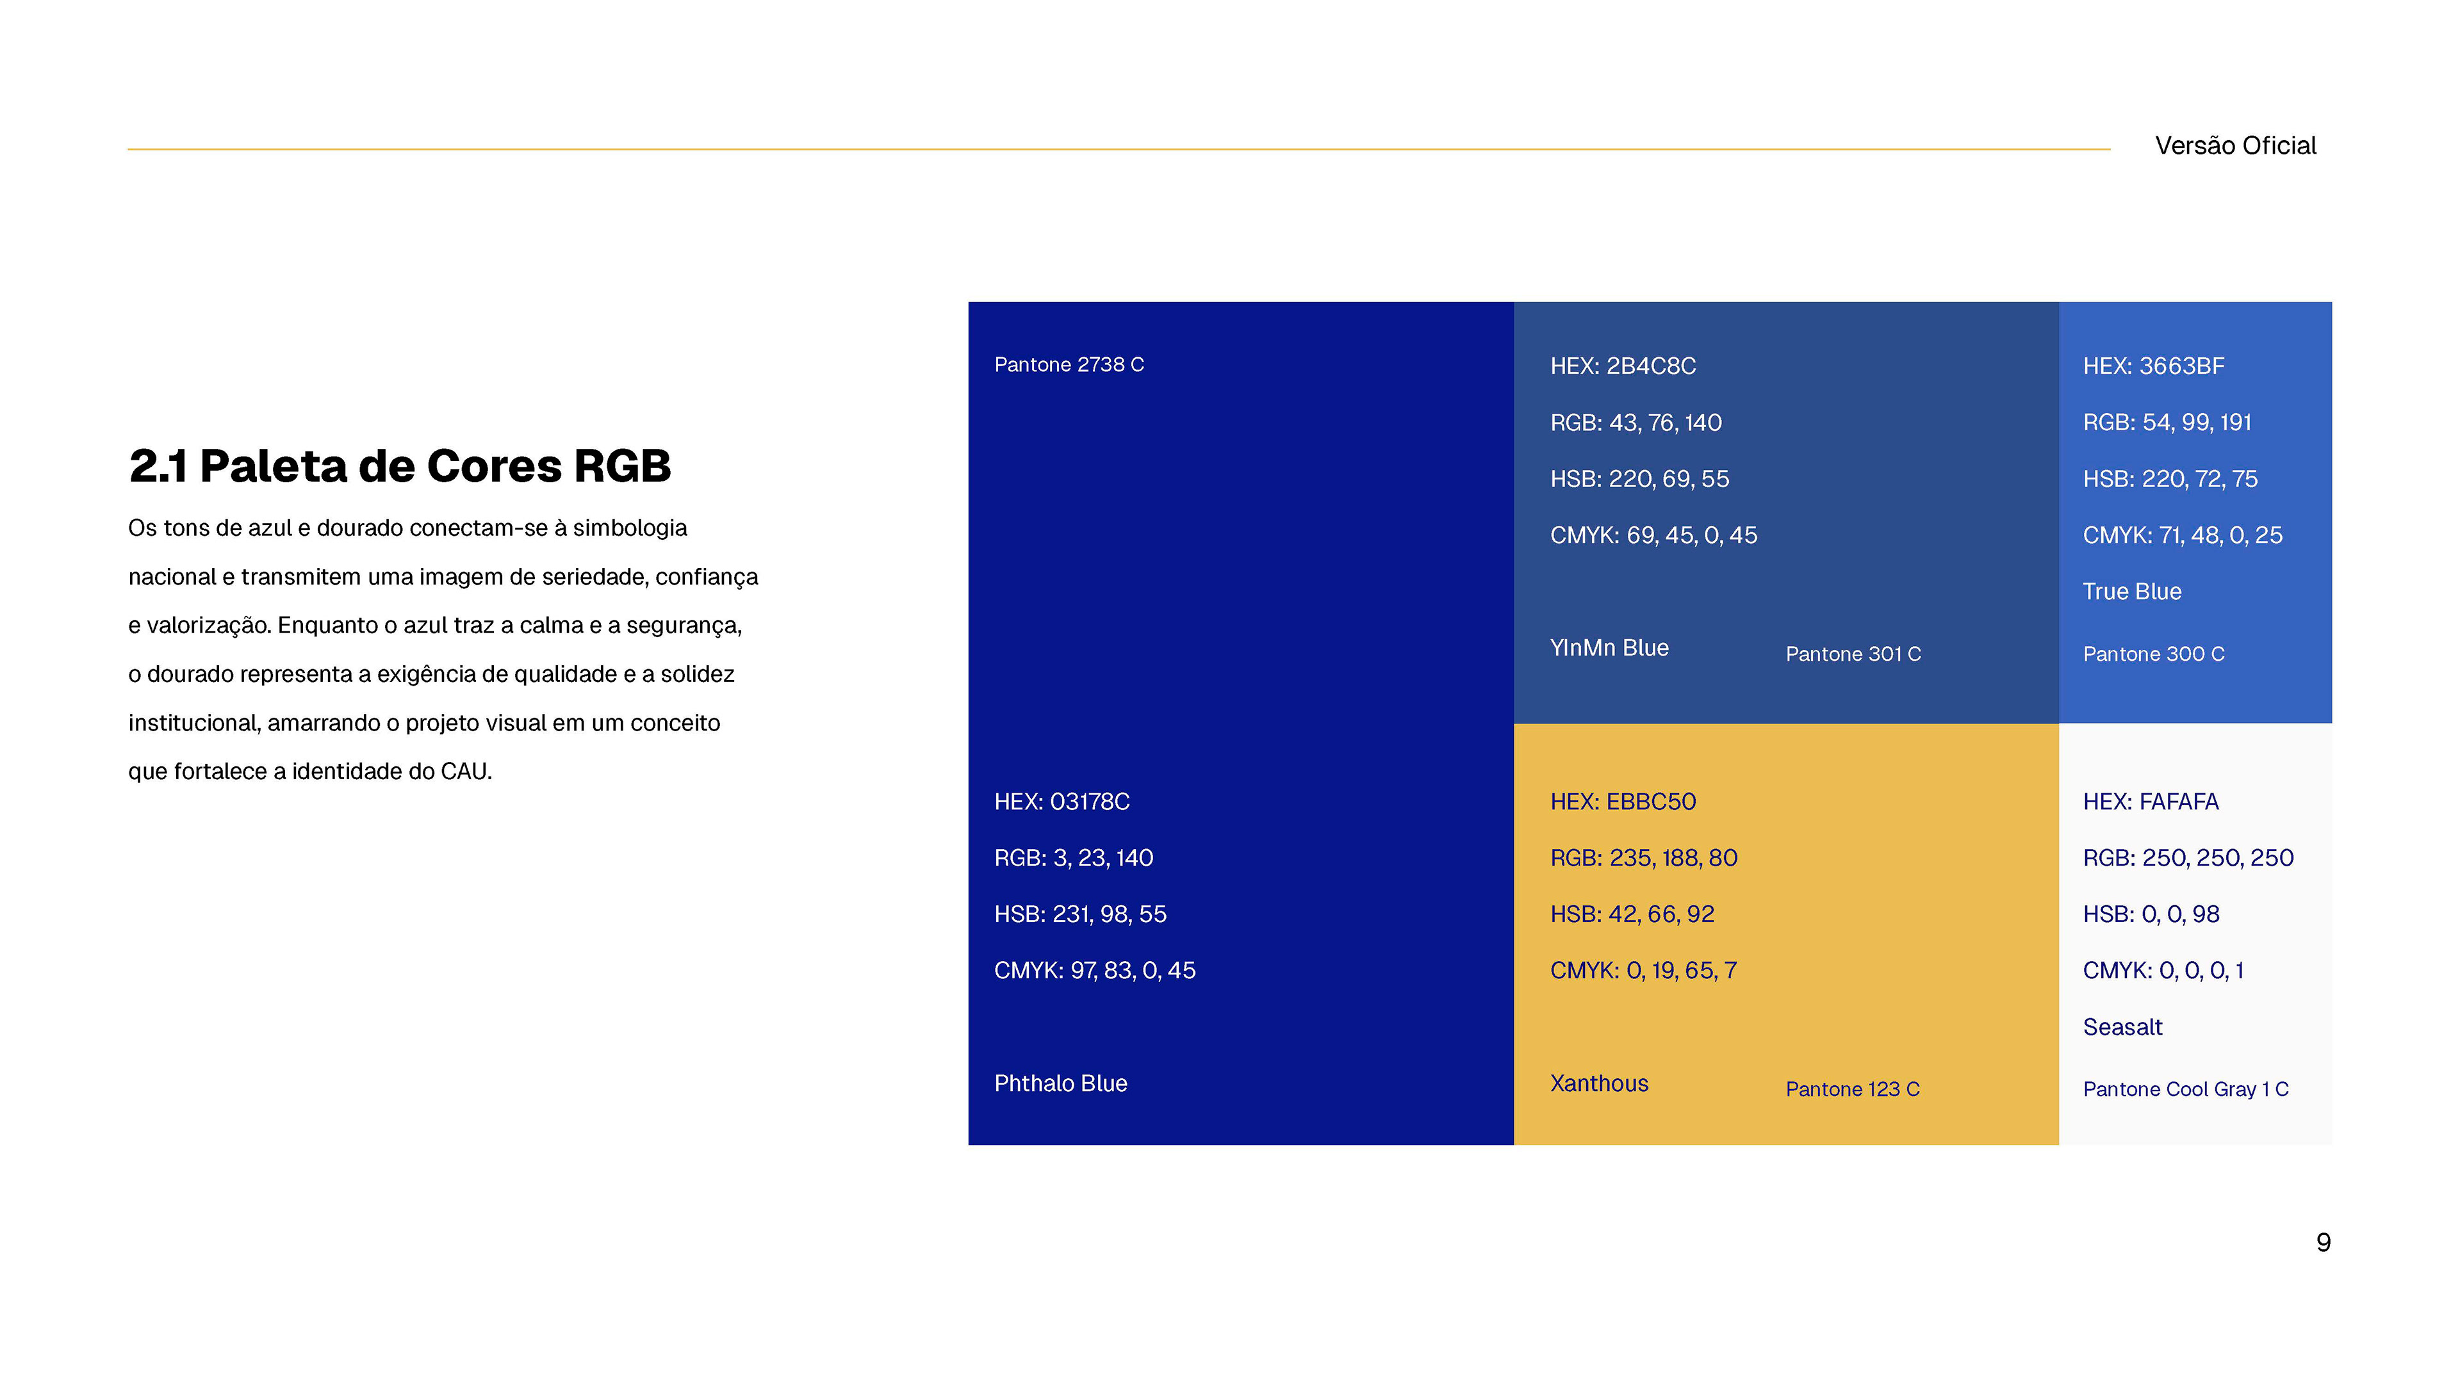Click the 'HEX: EBBC50' text
2460x1383 pixels.
[1623, 802]
